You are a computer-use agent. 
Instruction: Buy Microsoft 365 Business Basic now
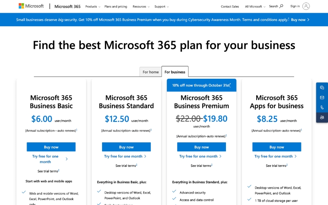[x=51, y=147]
